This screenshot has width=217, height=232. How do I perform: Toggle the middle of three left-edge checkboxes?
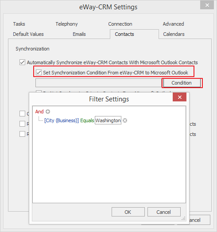(22, 124)
